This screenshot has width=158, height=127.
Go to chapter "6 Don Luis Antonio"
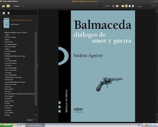pyautogui.click(x=10, y=47)
